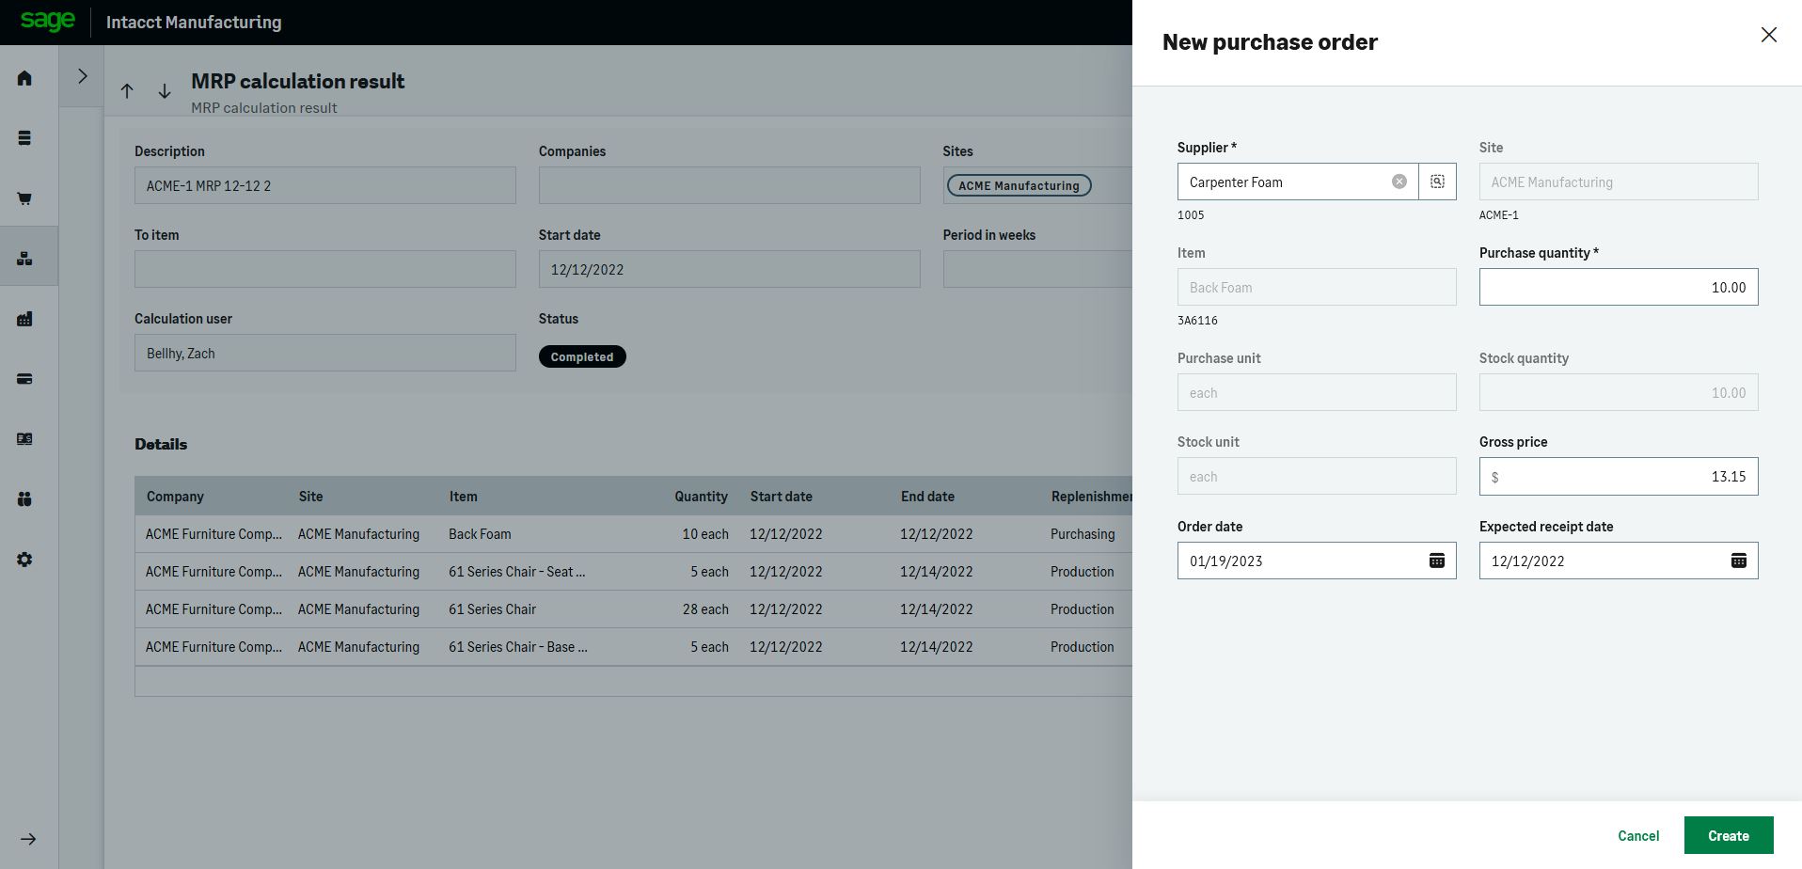Viewport: 1802px width, 869px height.
Task: Select the shopping cart purchasing icon
Action: (x=24, y=198)
